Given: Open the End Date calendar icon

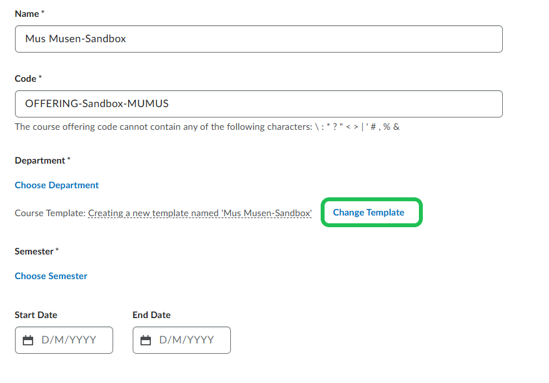Looking at the screenshot, I should [146, 340].
